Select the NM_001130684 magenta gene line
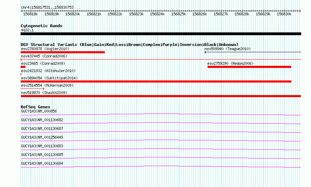This screenshot has width=311, height=187. (161, 166)
